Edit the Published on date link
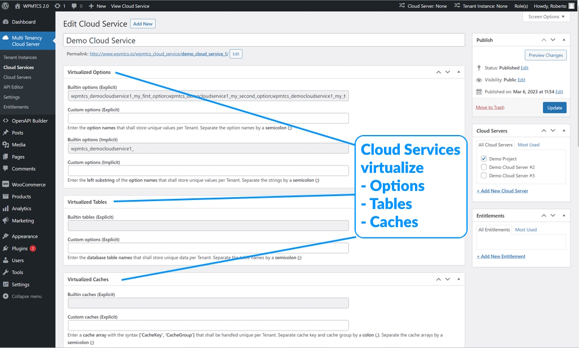This screenshot has width=579, height=348. coord(559,92)
